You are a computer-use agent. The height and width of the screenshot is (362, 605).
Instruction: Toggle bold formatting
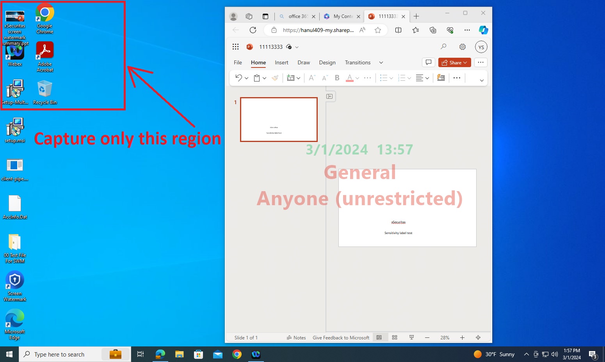[x=336, y=78]
